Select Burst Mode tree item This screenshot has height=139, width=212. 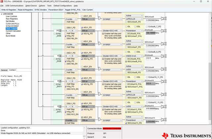pos(11,36)
